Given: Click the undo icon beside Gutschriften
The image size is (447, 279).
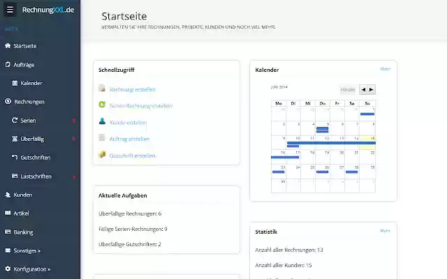Looking at the screenshot, I should click(x=15, y=157).
